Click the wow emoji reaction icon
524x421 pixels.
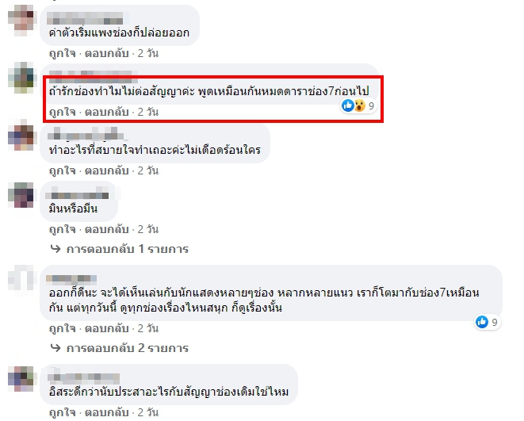[360, 106]
